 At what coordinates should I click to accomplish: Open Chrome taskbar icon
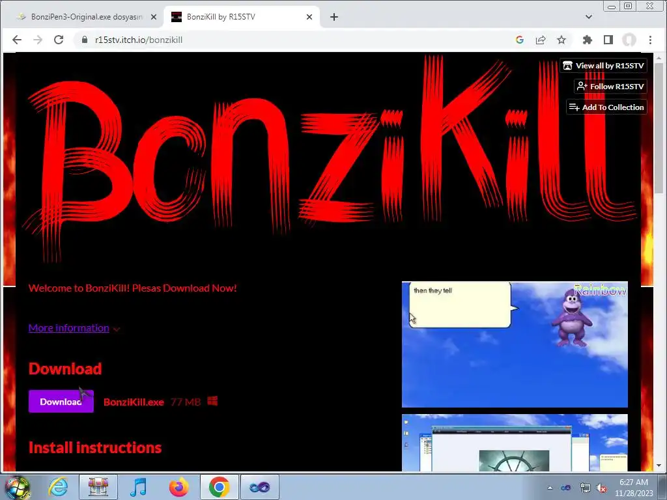[219, 487]
